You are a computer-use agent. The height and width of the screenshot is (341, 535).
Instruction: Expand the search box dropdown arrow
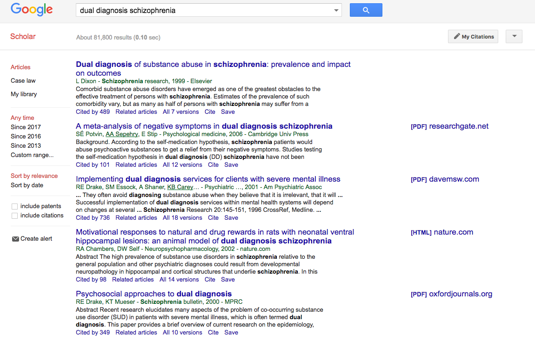(x=336, y=10)
